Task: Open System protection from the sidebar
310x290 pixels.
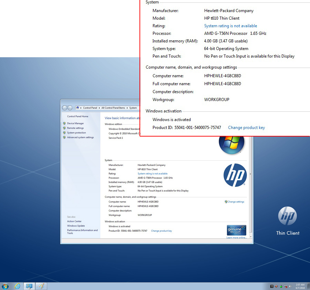Action: tap(76, 133)
